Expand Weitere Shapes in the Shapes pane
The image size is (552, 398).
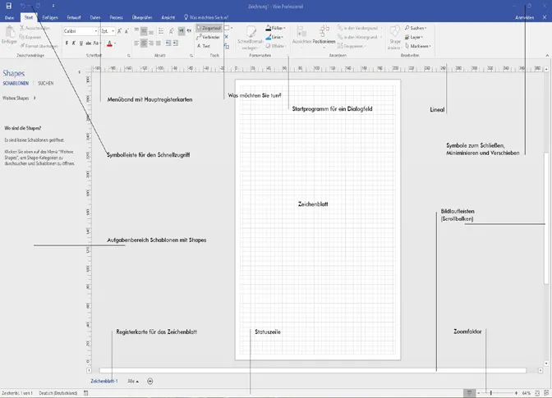point(18,98)
